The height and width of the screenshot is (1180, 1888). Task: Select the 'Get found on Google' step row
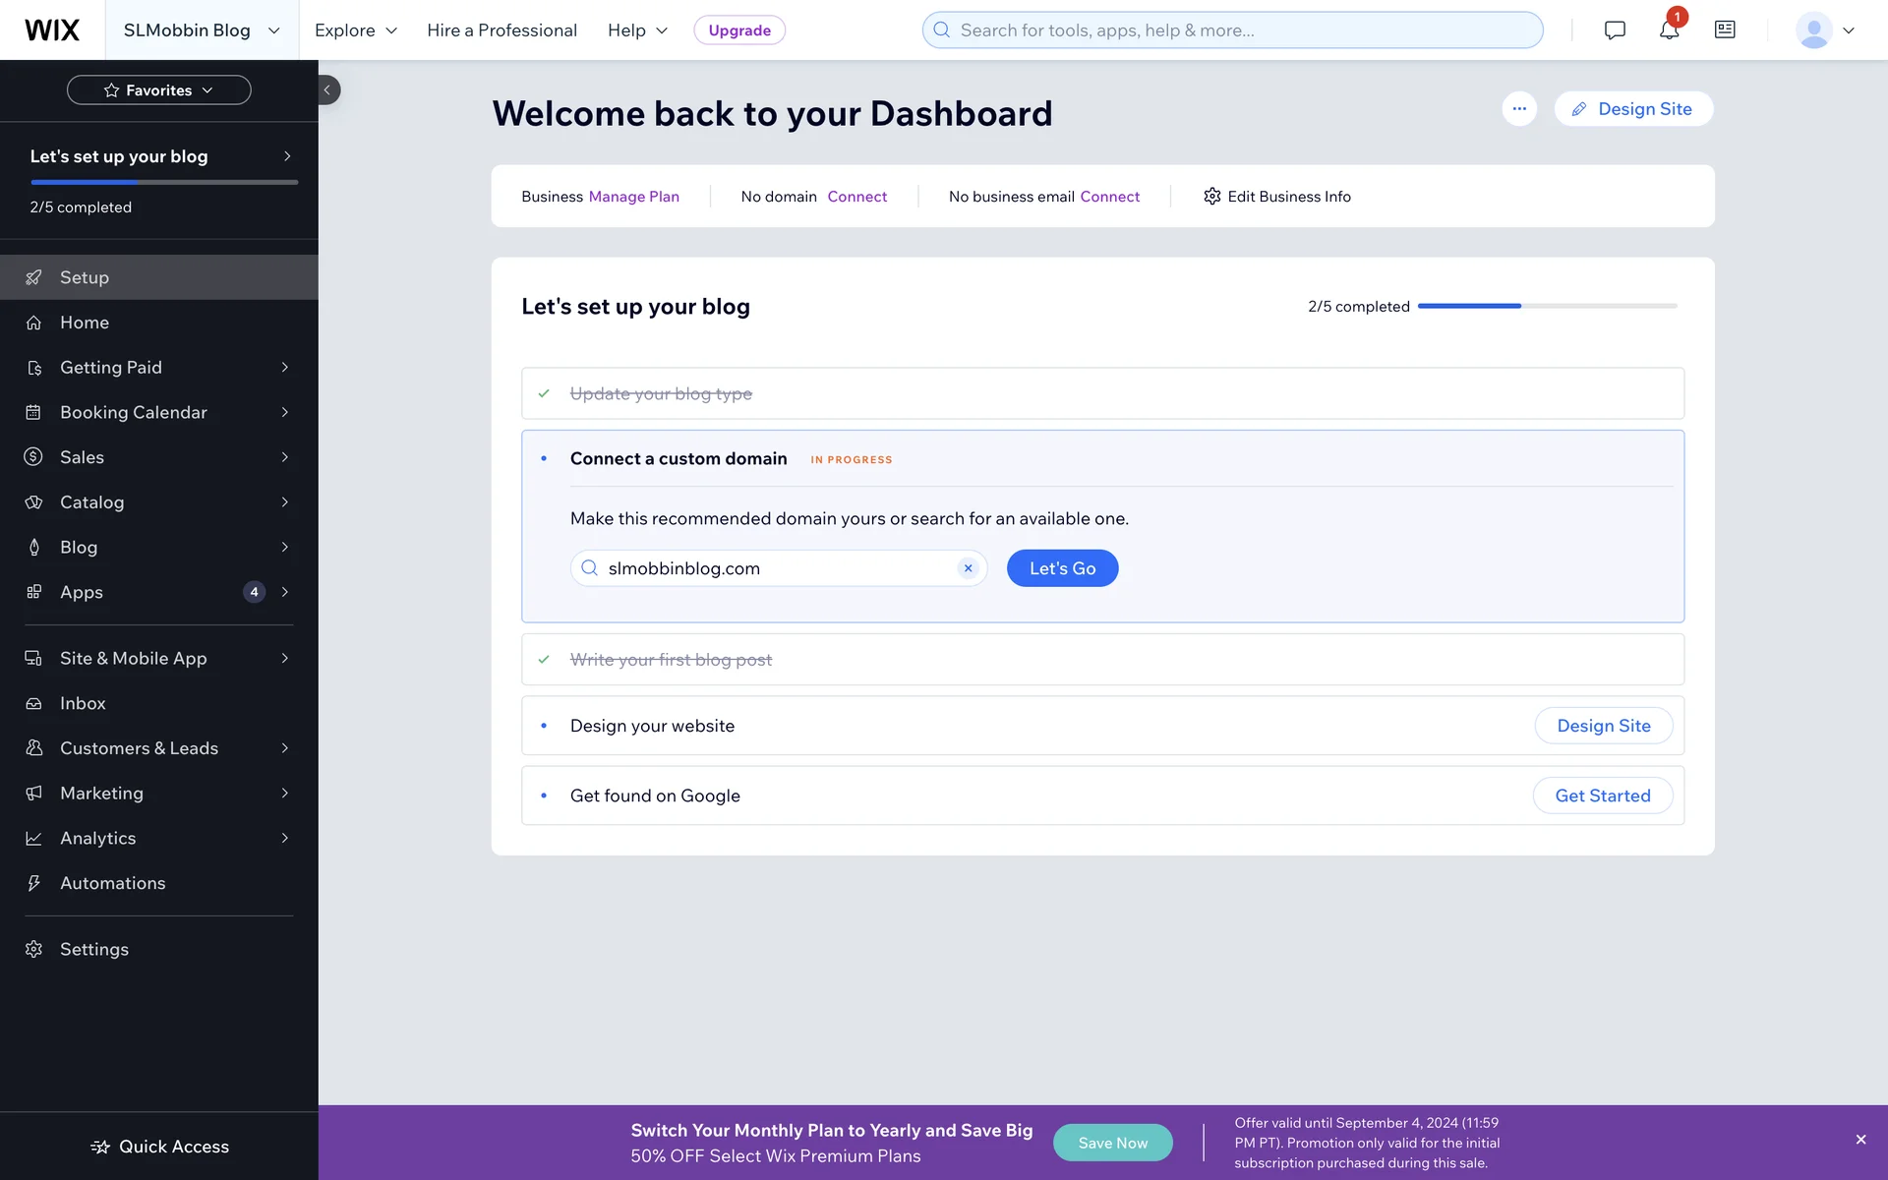click(x=655, y=796)
